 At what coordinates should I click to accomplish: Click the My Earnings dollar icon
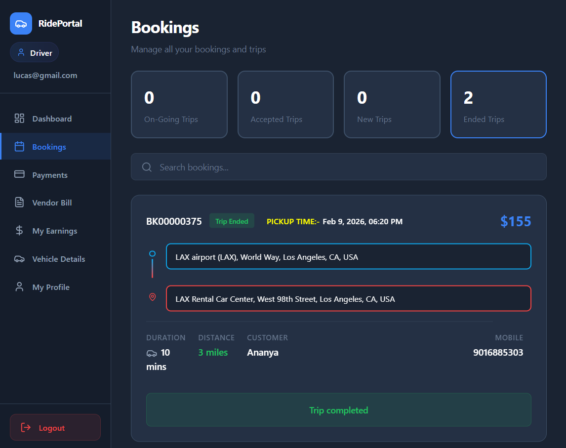point(19,231)
